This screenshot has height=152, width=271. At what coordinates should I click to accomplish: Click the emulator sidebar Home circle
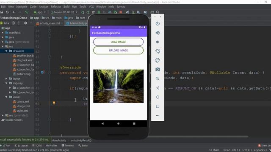(158, 97)
